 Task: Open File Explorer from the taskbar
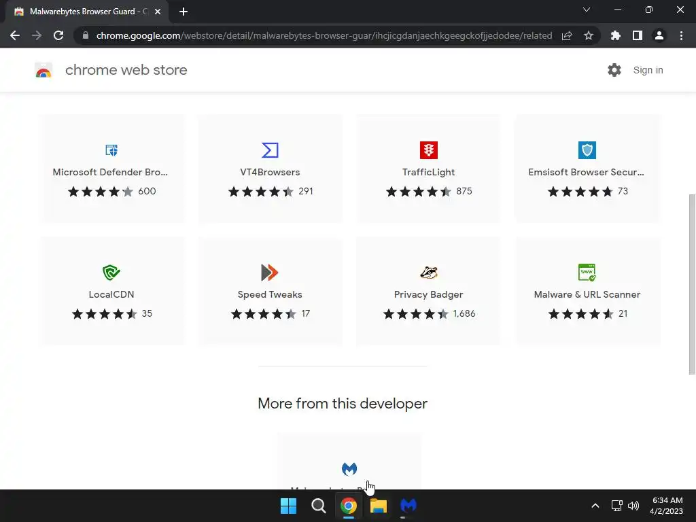[x=379, y=506]
